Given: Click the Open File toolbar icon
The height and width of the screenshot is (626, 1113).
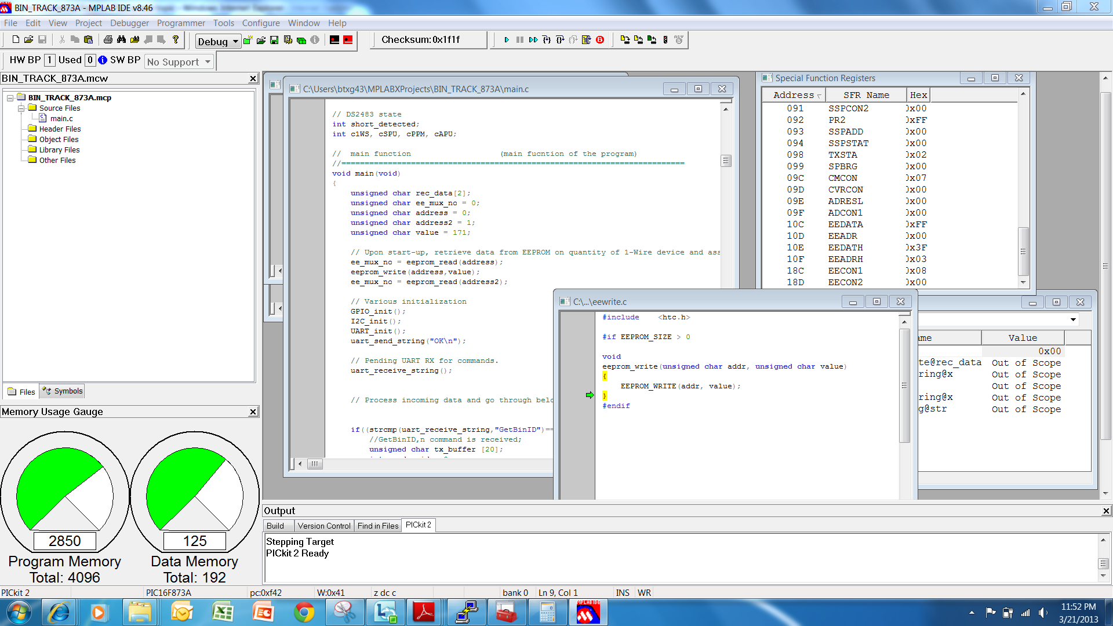Looking at the screenshot, I should (28, 40).
